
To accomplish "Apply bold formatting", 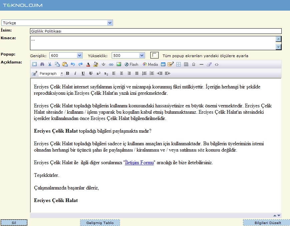I will tap(68, 73).
